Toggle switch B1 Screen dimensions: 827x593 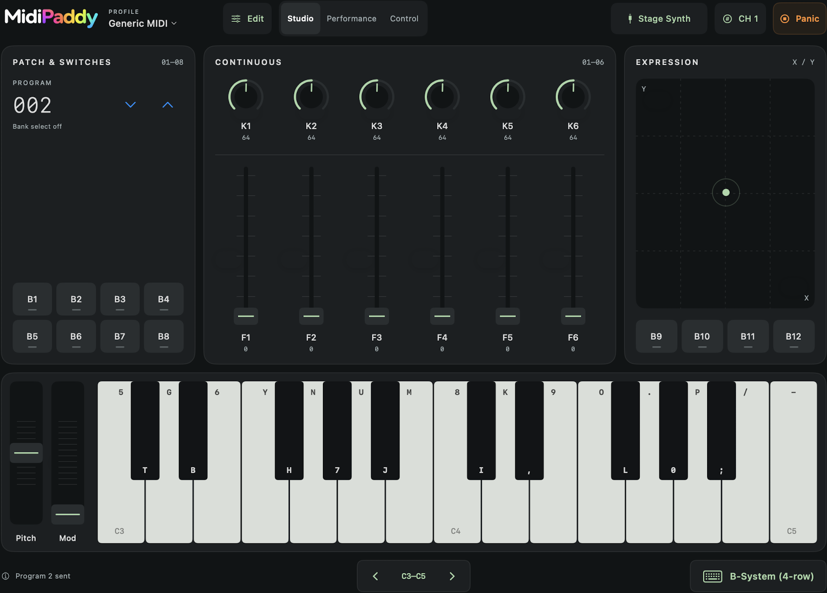pos(32,299)
